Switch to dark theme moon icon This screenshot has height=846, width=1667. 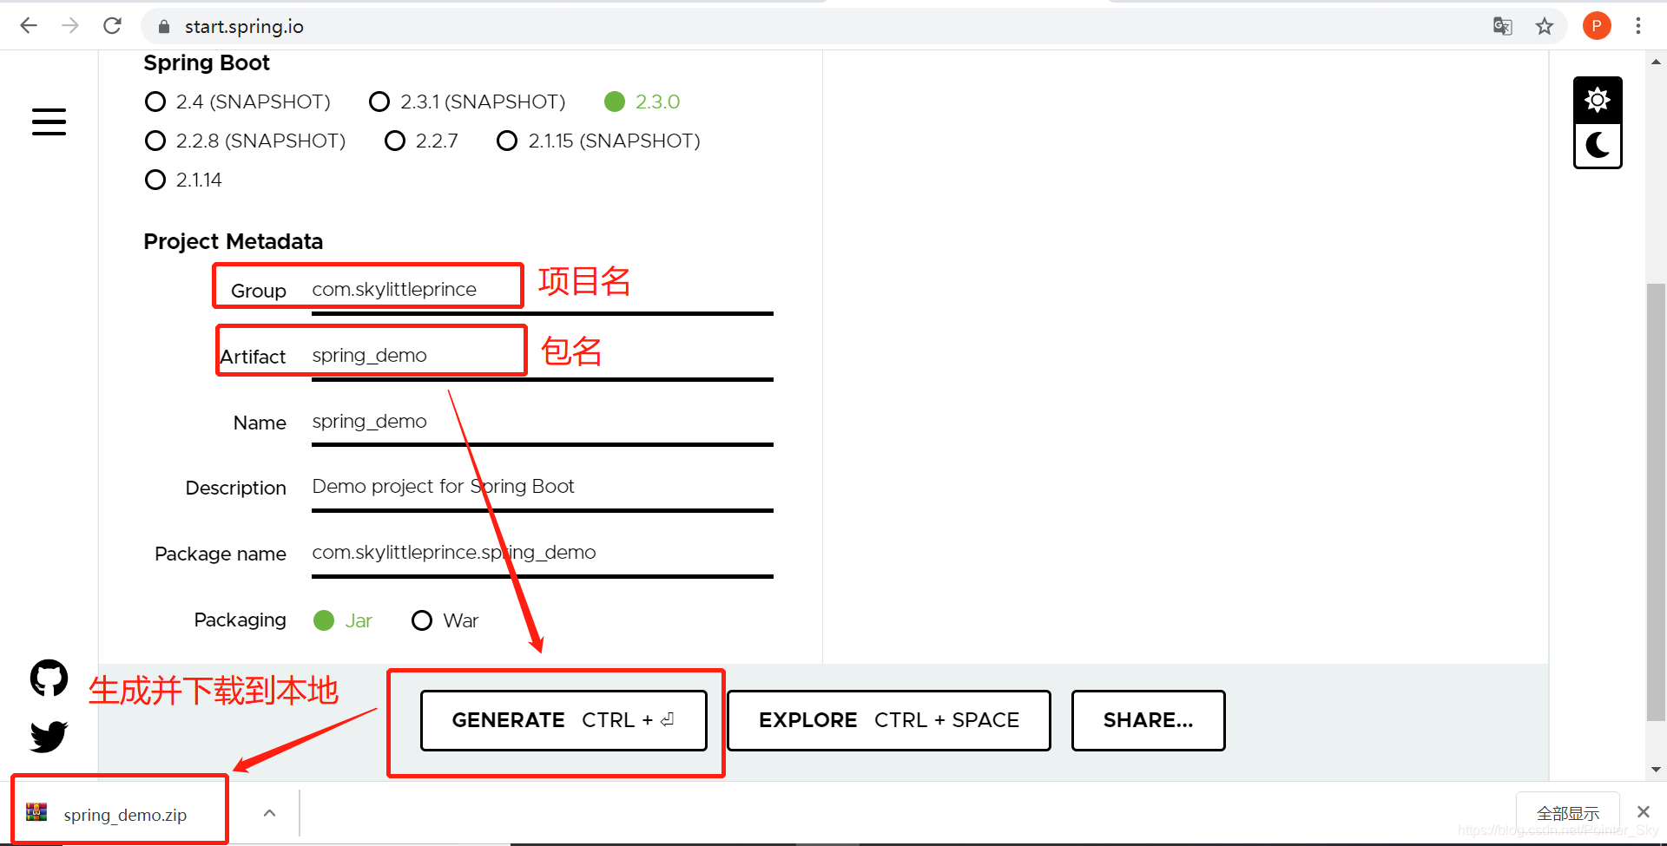click(x=1598, y=145)
